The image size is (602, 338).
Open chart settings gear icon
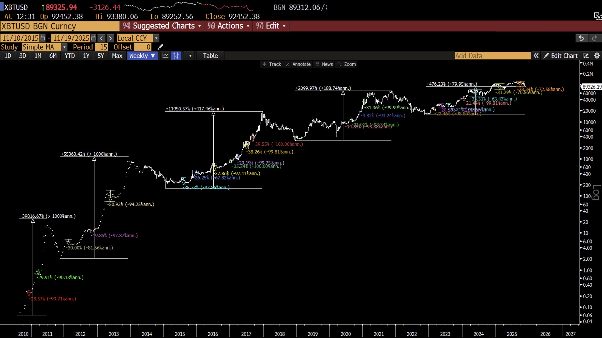click(x=597, y=56)
